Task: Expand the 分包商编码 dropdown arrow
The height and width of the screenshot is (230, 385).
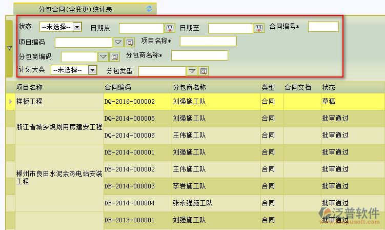Action: point(103,56)
